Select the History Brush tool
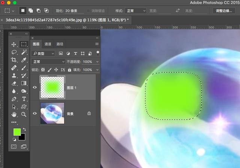 (24, 75)
